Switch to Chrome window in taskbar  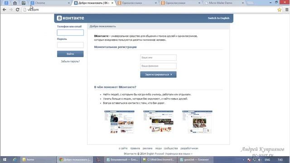coord(75,159)
